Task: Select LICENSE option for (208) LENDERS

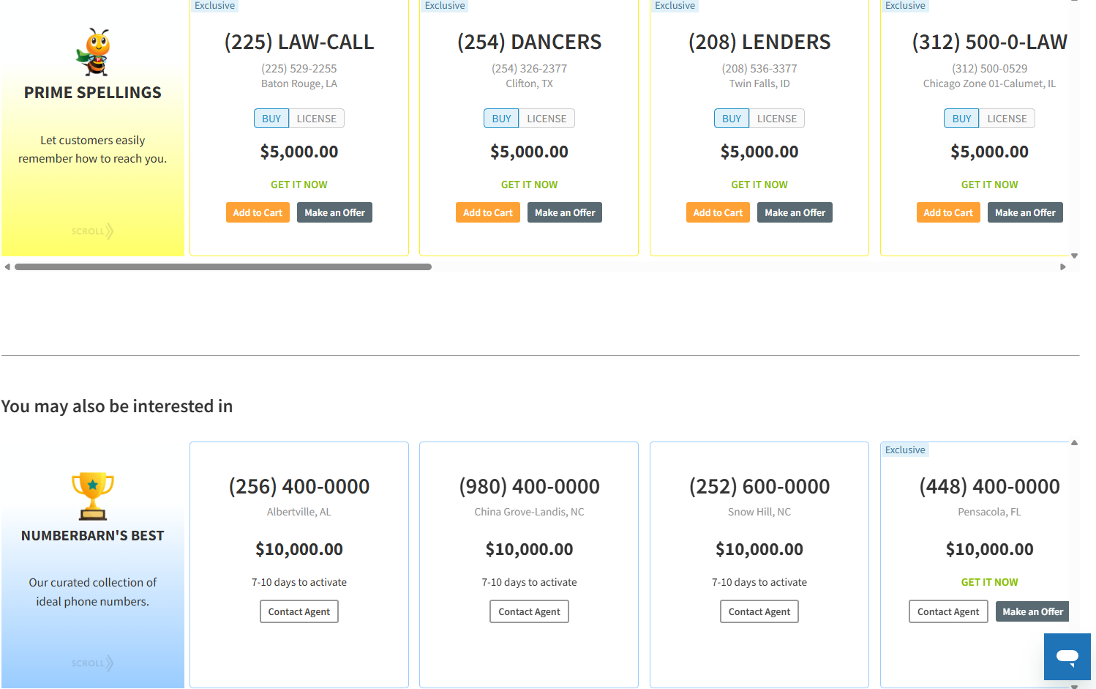Action: [776, 119]
